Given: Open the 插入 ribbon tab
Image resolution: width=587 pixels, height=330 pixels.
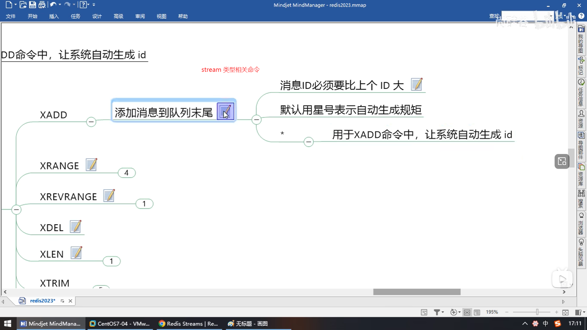Looking at the screenshot, I should pos(54,16).
